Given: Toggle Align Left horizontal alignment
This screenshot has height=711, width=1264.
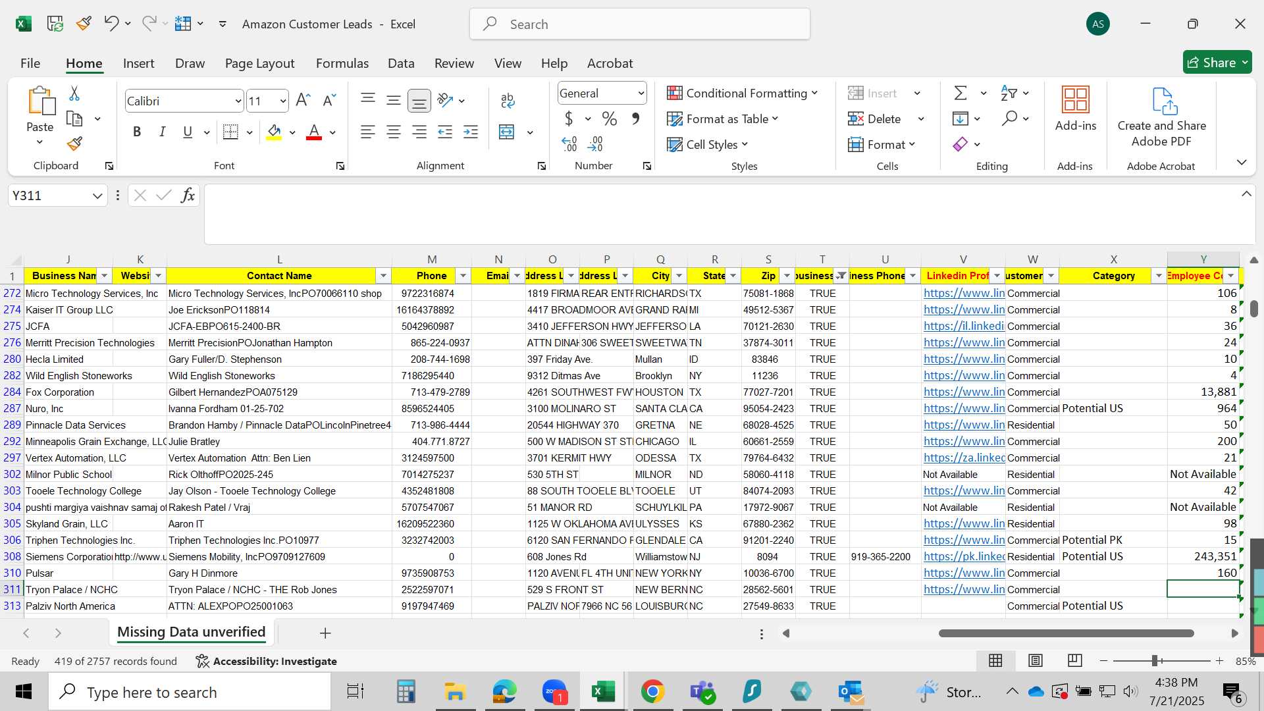Looking at the screenshot, I should [x=368, y=132].
